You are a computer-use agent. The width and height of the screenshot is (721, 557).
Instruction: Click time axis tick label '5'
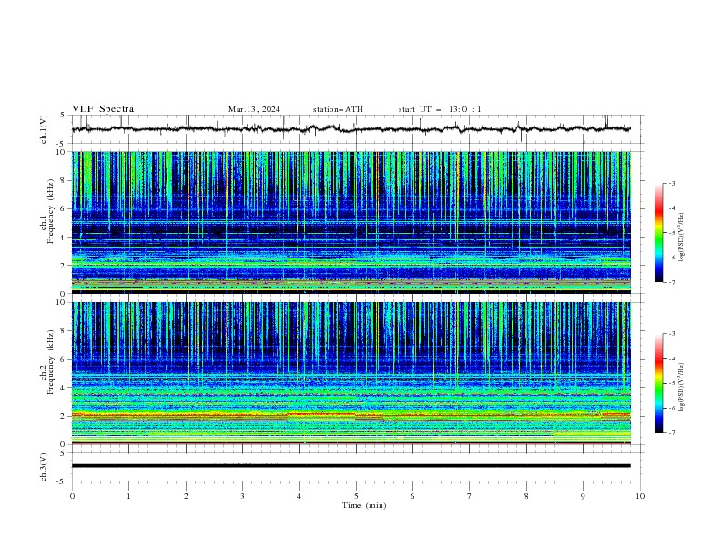356,496
